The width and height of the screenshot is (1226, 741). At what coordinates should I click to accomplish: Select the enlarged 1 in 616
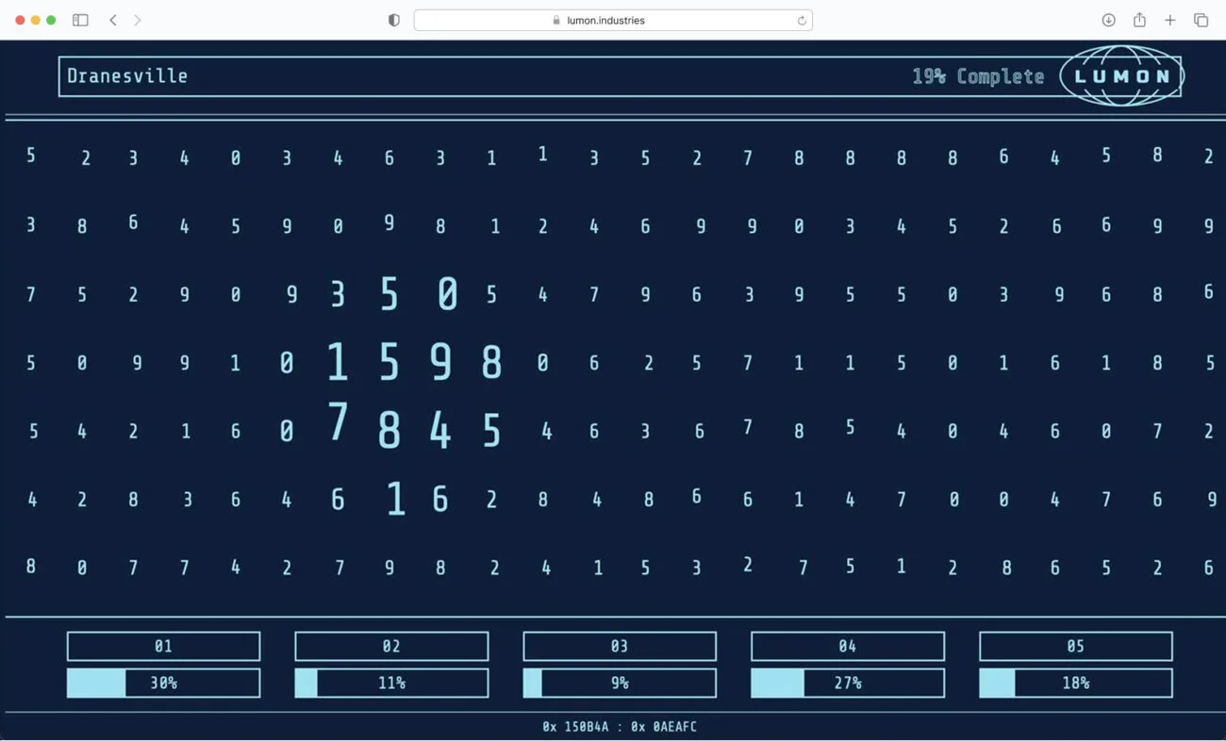(x=396, y=499)
